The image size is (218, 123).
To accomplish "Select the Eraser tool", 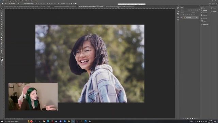I will [x=2, y=33].
